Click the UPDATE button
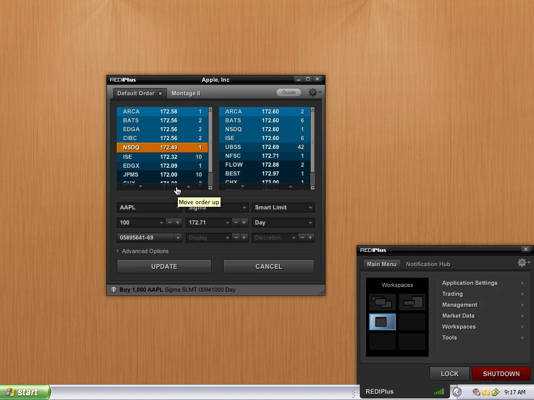This screenshot has height=400, width=534. 164,266
